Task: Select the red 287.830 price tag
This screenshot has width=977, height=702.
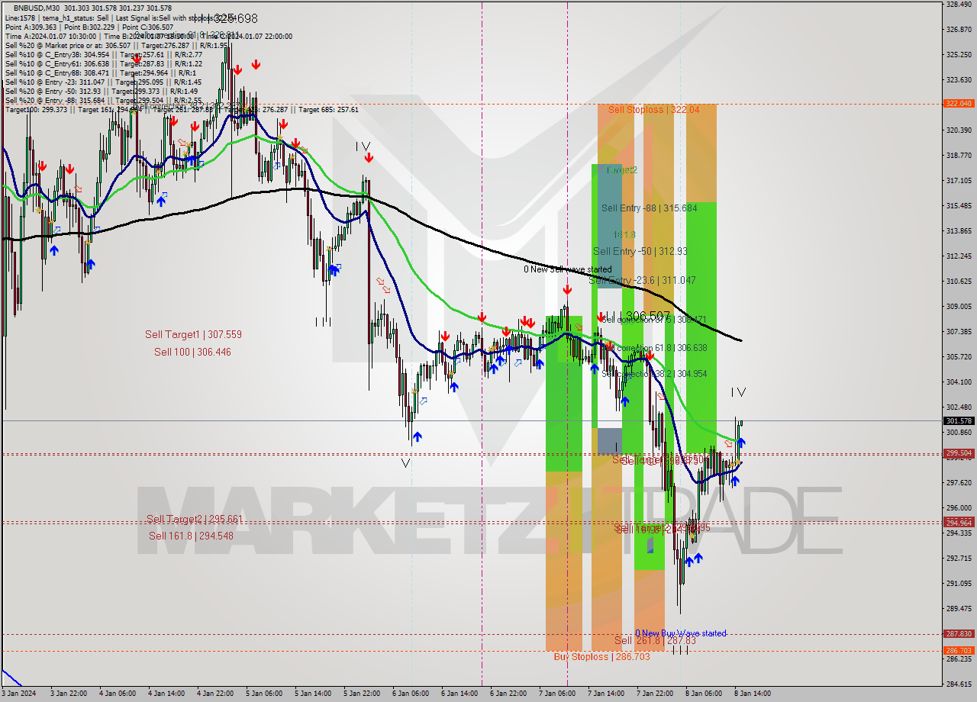Action: 959,634
